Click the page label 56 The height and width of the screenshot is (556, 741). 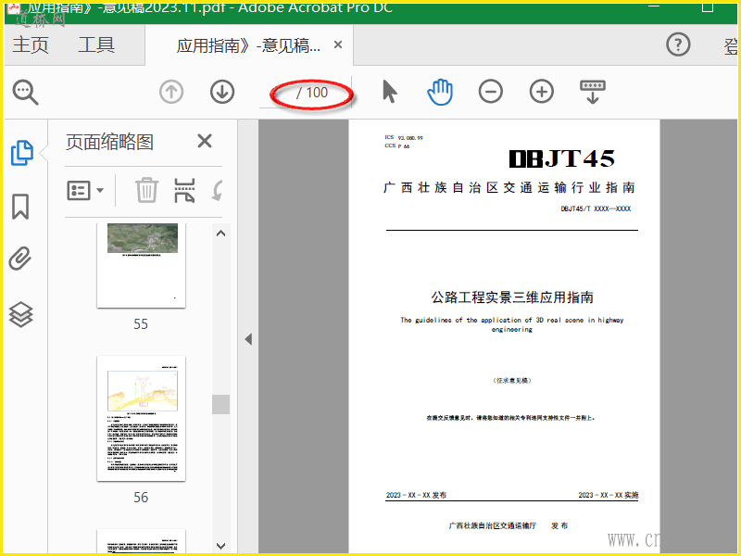click(141, 498)
